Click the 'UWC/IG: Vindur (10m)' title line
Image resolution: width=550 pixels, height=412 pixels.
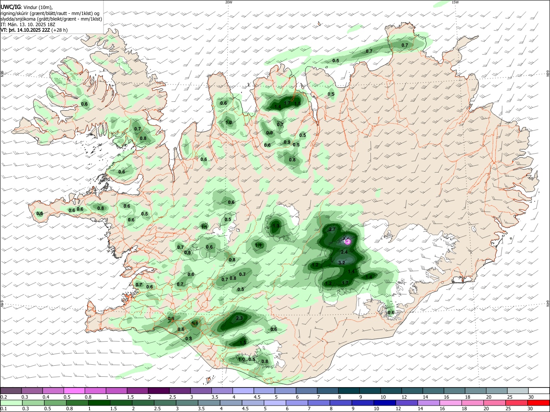tap(27, 7)
